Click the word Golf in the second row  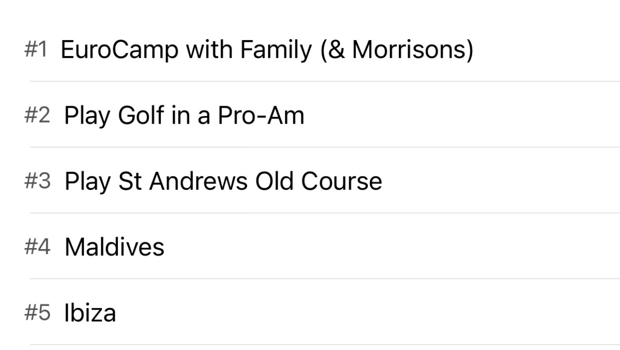141,115
